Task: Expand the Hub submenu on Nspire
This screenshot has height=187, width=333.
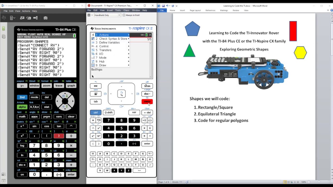Action: [x=110, y=61]
